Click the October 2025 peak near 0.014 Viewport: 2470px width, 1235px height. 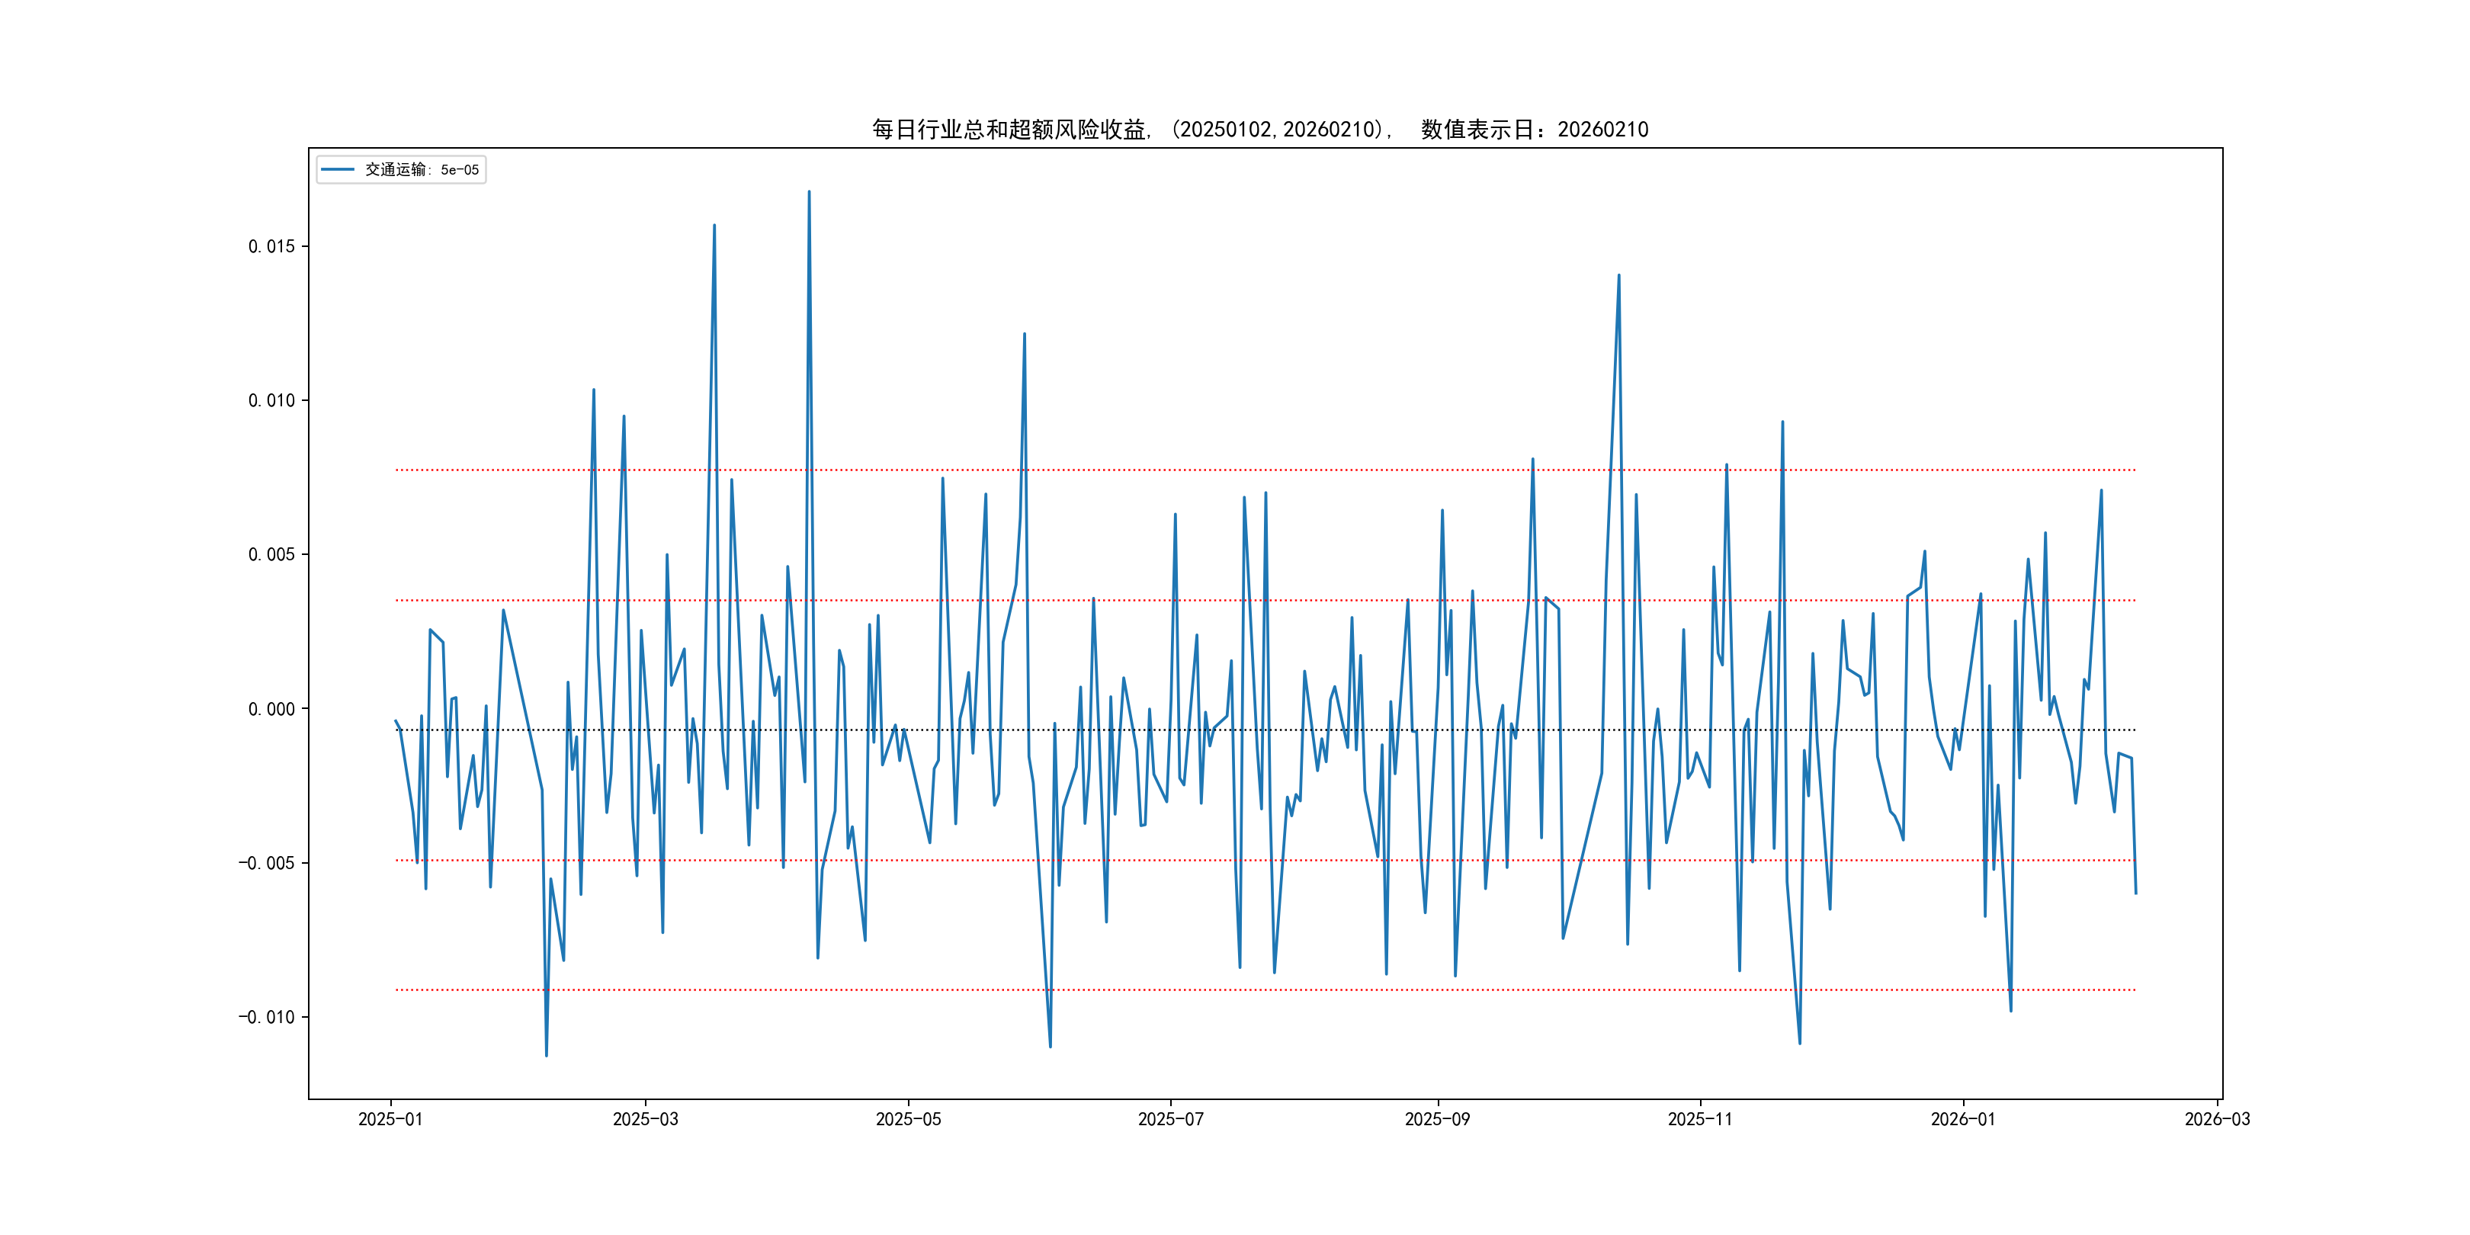click(1618, 276)
